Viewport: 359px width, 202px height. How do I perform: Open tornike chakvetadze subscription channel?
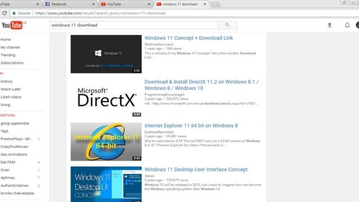17,193
